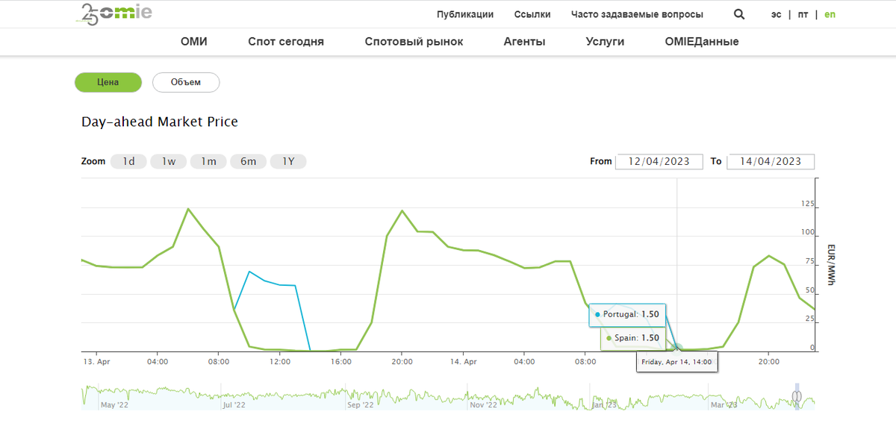Click the From date field
The image size is (896, 444).
tap(659, 161)
